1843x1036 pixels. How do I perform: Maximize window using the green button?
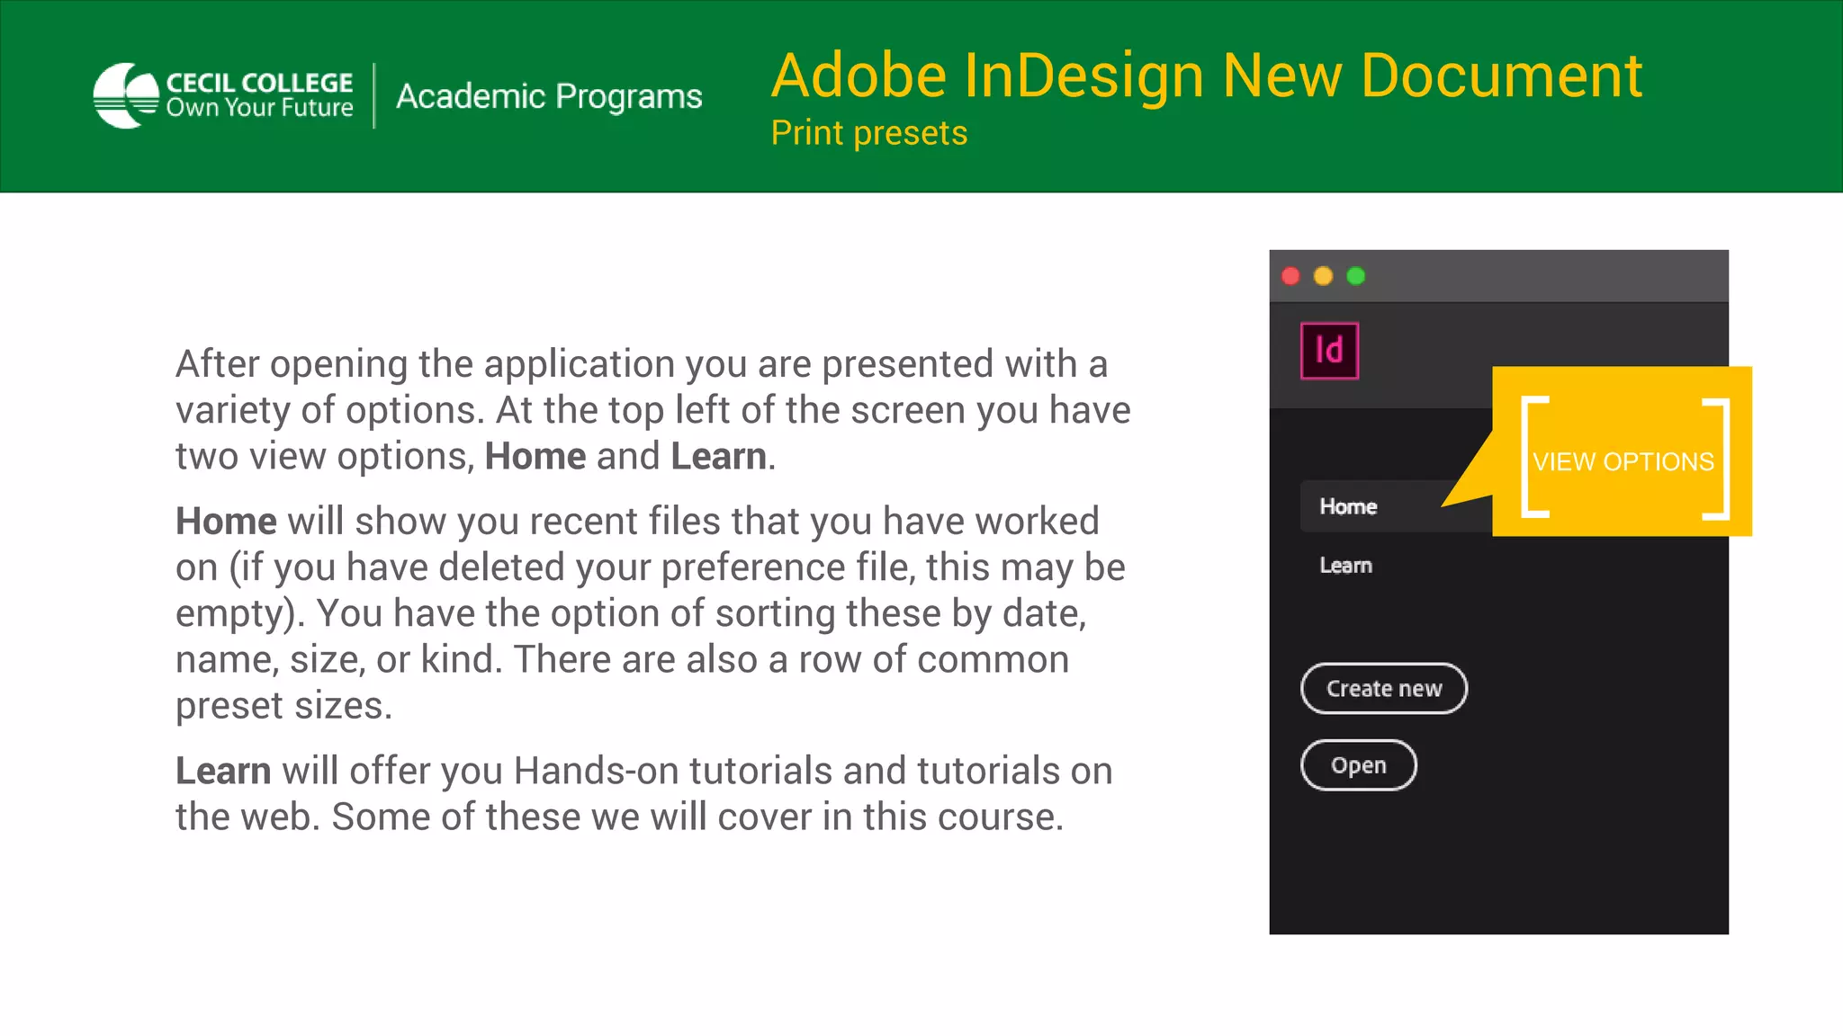[x=1356, y=276]
